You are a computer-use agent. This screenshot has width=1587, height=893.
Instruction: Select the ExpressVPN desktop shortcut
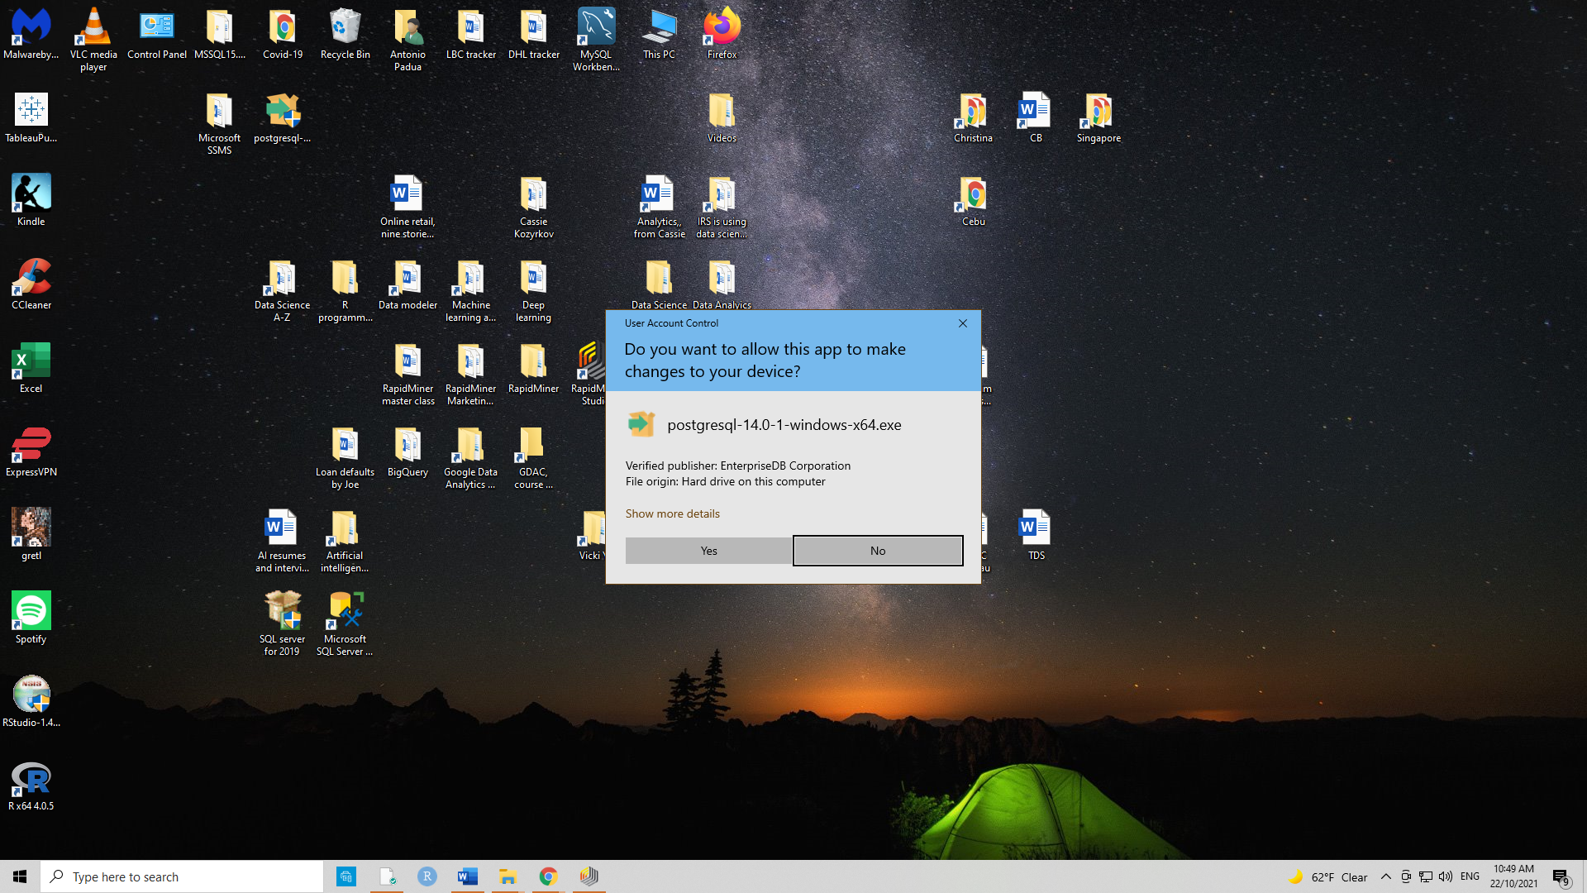click(x=31, y=446)
